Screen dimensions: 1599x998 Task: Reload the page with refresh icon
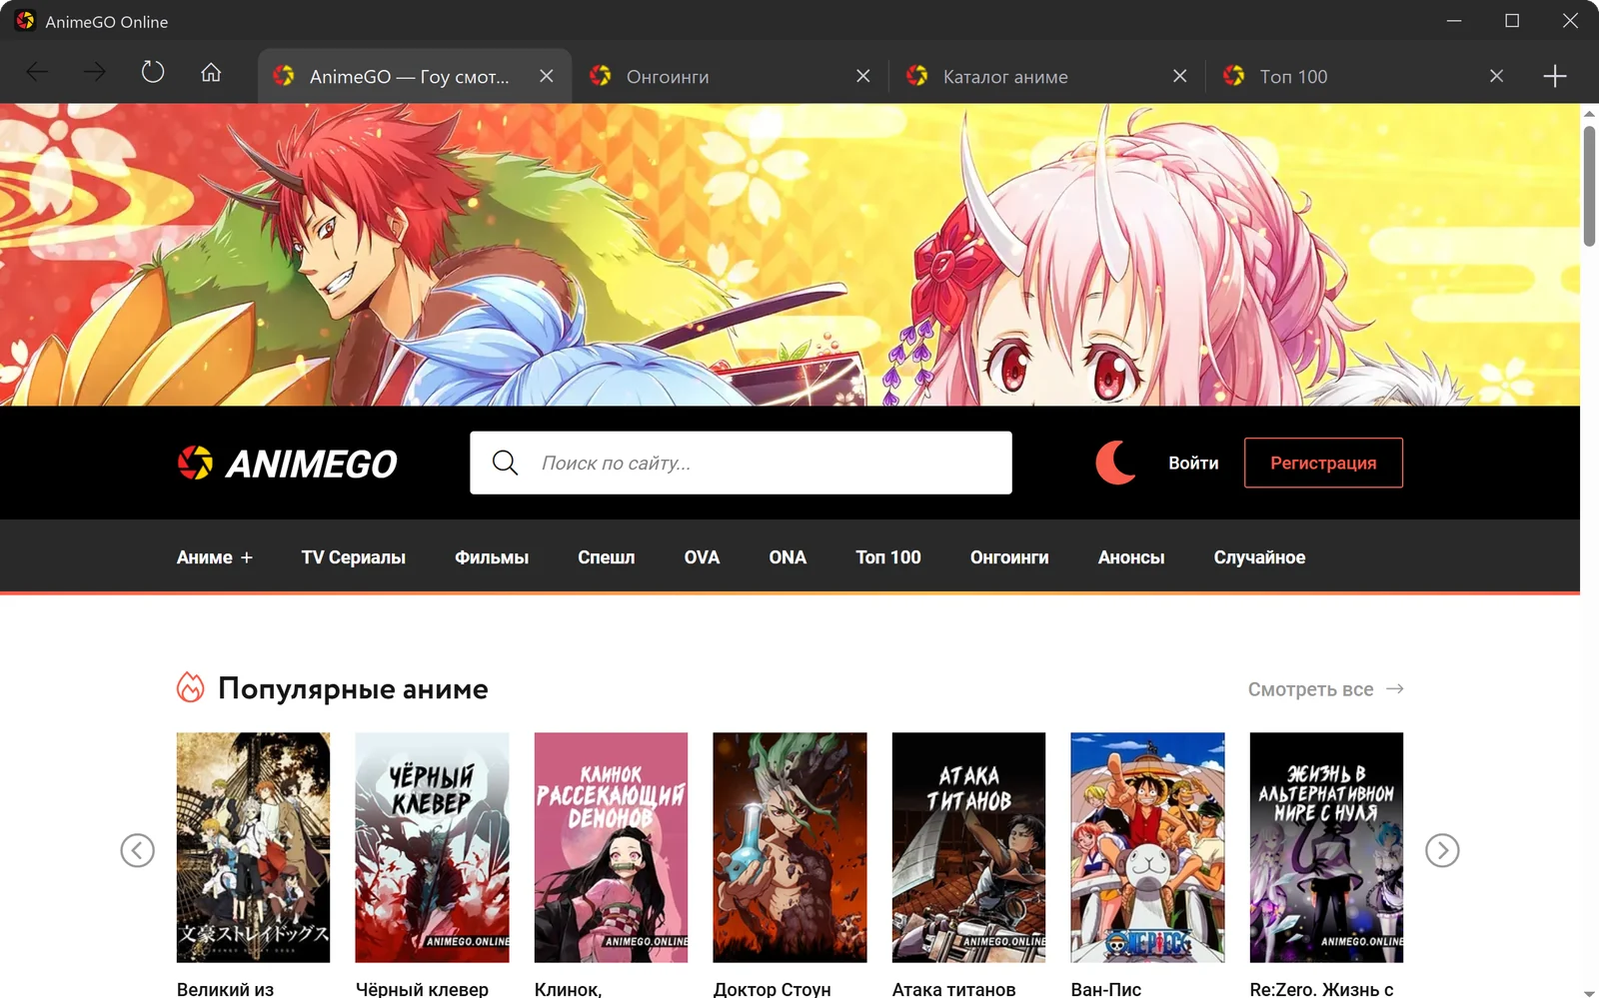[x=153, y=72]
